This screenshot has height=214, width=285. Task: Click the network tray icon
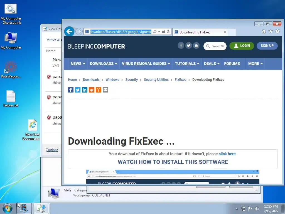pos(243,208)
